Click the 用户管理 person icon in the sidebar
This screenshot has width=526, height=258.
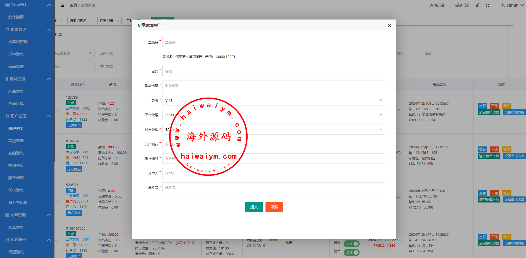click(x=7, y=116)
